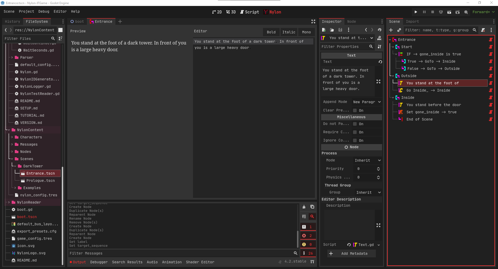The width and height of the screenshot is (498, 269).
Task: Enable the Clear Pre... checkbox
Action: tap(355, 110)
